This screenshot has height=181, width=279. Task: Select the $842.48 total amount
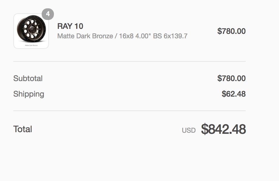click(x=223, y=129)
